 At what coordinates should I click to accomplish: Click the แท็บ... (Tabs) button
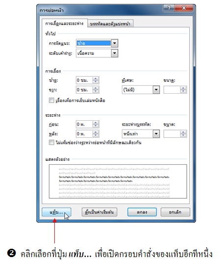pos(56,212)
